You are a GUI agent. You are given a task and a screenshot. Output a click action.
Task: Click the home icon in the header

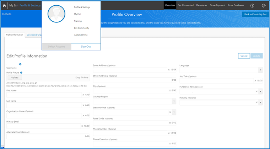[x=4, y=6]
